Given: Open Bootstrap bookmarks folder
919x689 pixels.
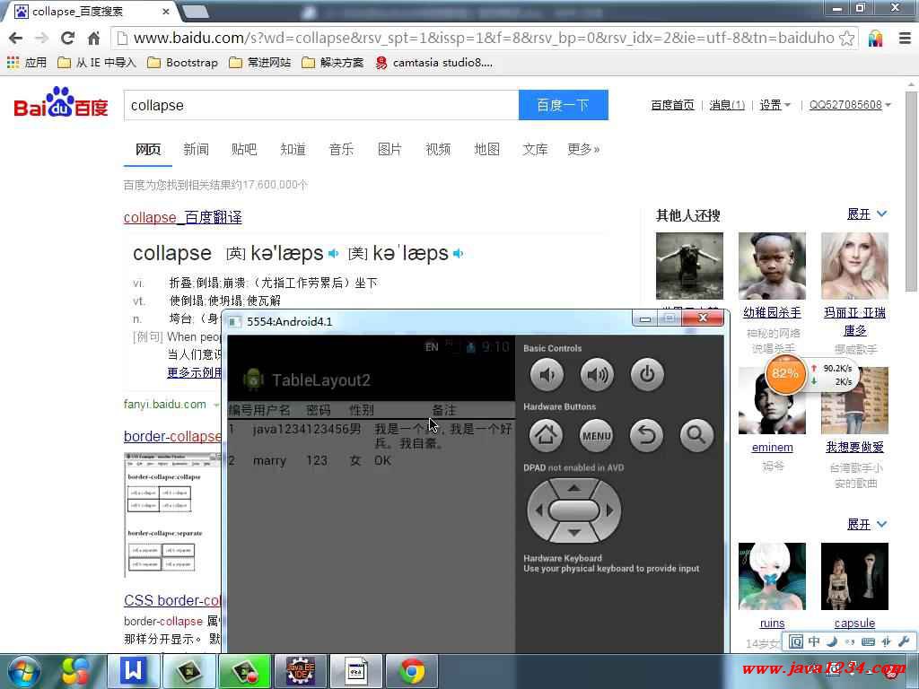Looking at the screenshot, I should [182, 62].
